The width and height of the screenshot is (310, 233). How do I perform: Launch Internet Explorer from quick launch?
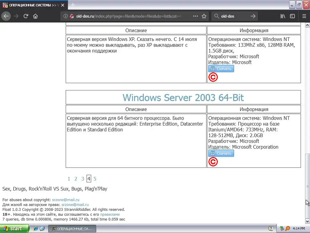pos(36,228)
